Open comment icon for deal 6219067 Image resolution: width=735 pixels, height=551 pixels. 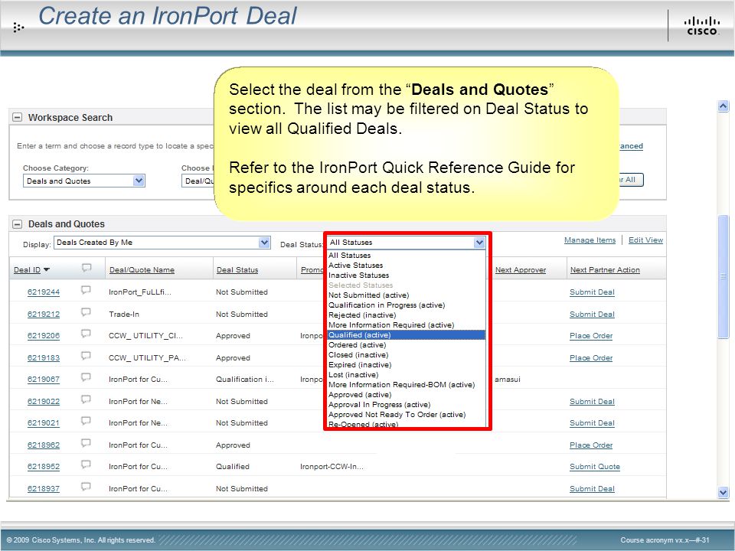[86, 377]
